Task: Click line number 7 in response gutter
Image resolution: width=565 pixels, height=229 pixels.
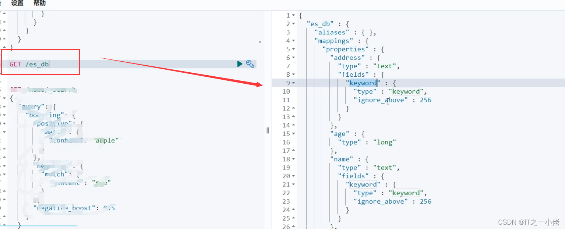Action: pos(288,66)
